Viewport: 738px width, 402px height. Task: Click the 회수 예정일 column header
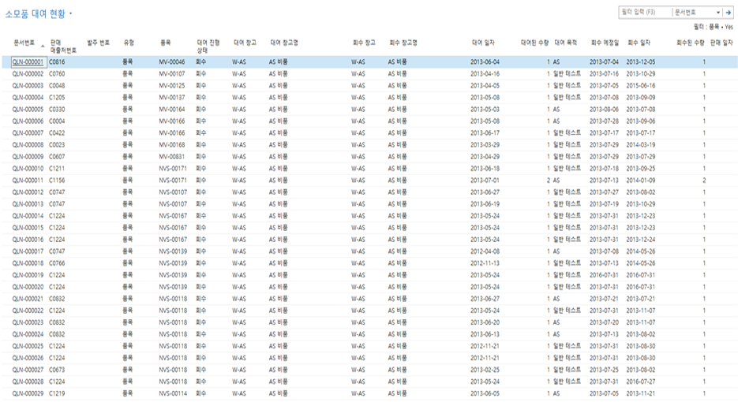pyautogui.click(x=605, y=43)
